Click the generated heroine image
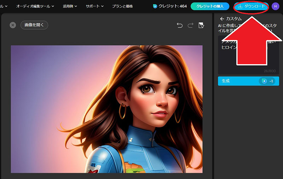The width and height of the screenshot is (283, 179). click(107, 109)
